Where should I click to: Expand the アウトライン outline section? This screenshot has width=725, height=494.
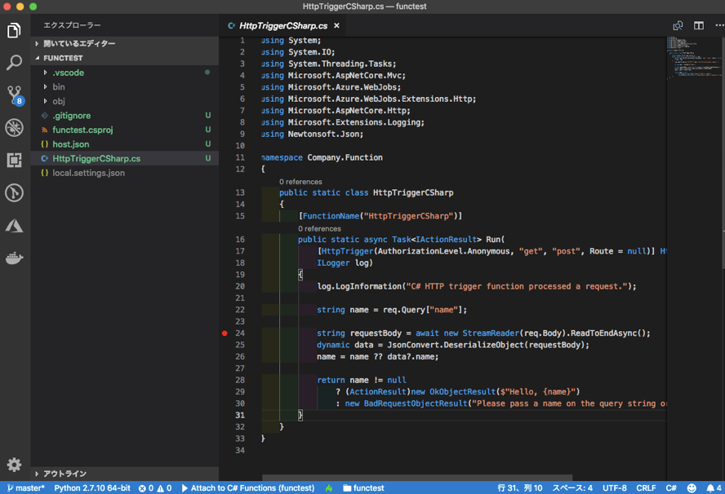pos(64,474)
